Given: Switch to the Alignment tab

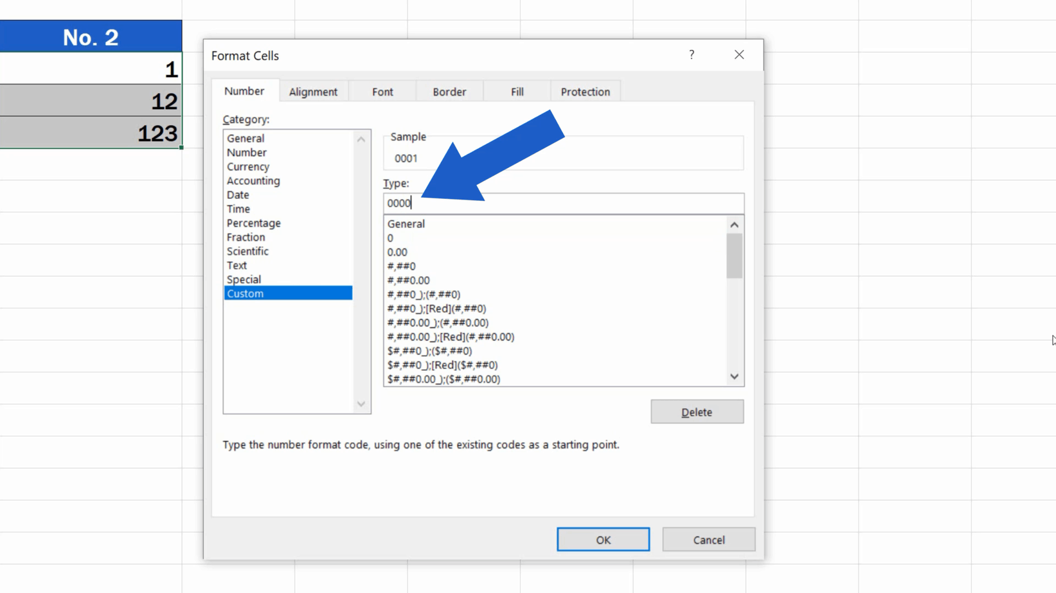Looking at the screenshot, I should coord(313,92).
